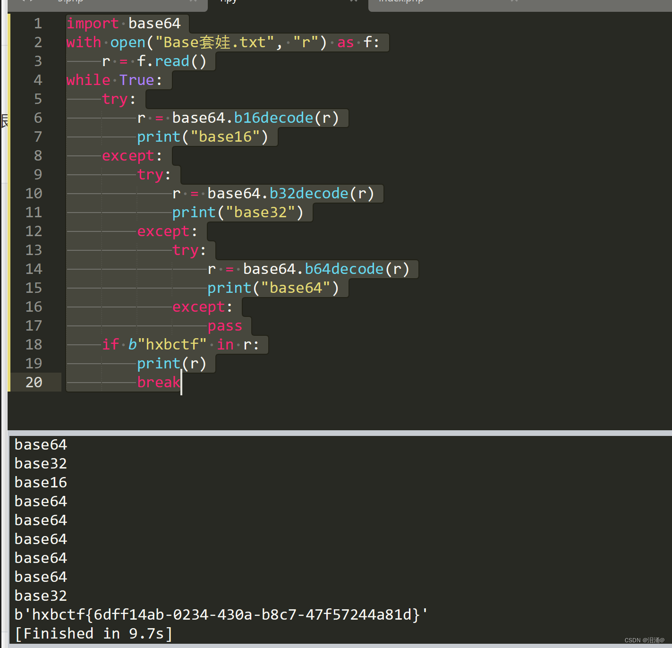Click the '[Finished in 9.7s]' build status line
The width and height of the screenshot is (672, 648).
pyautogui.click(x=94, y=634)
